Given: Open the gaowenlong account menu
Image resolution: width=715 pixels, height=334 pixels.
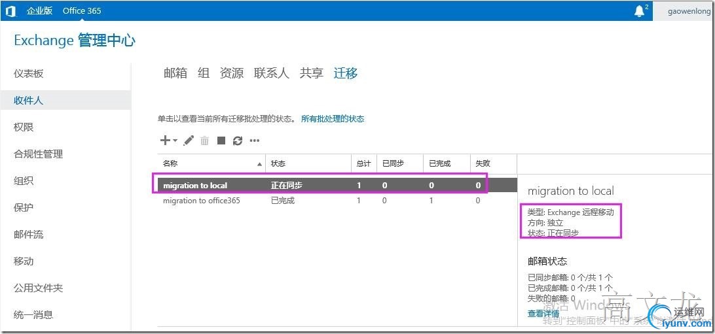Looking at the screenshot, I should coord(689,11).
